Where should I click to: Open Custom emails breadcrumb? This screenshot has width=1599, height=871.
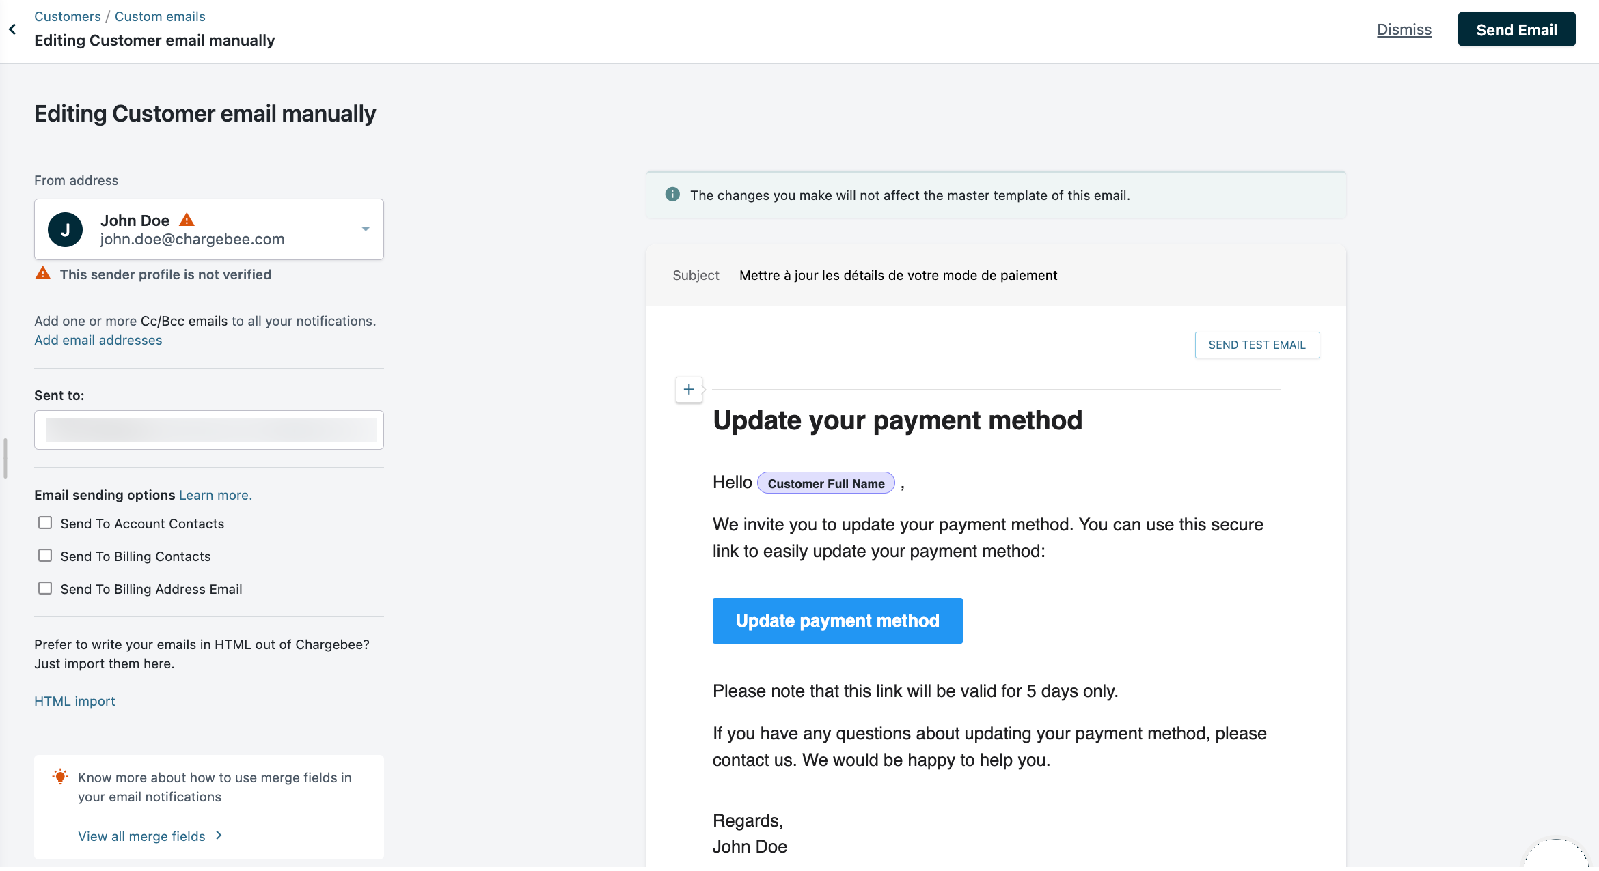coord(160,16)
